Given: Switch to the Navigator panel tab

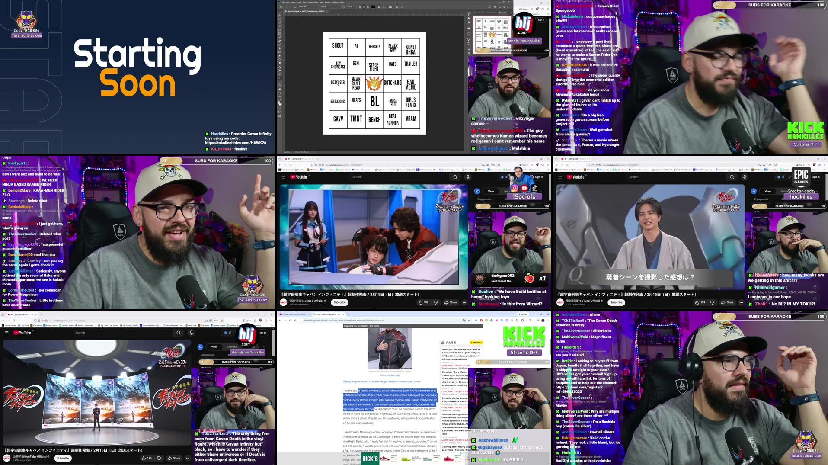Looking at the screenshot, I should (x=502, y=13).
